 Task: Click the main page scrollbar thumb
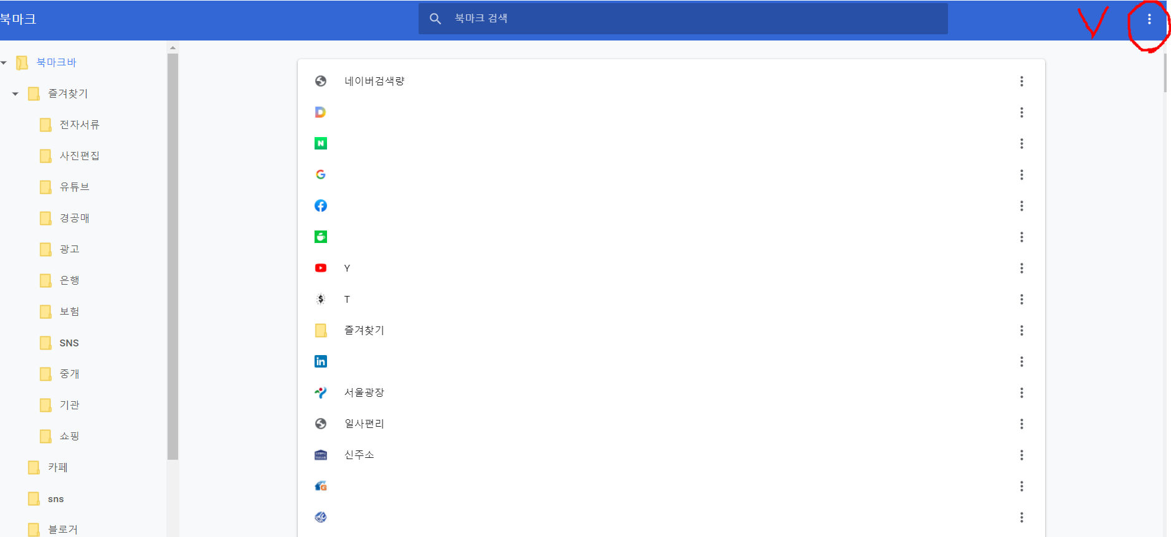pyautogui.click(x=1165, y=73)
